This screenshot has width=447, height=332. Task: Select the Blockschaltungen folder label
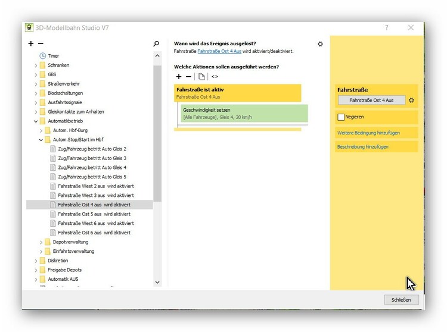66,93
